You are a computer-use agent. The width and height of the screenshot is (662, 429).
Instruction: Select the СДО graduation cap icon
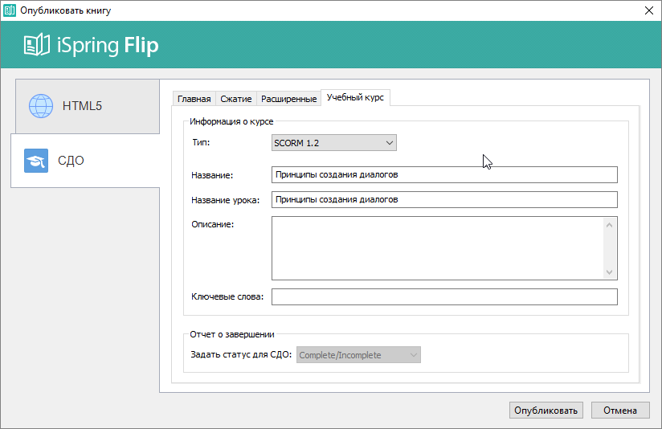tap(36, 161)
